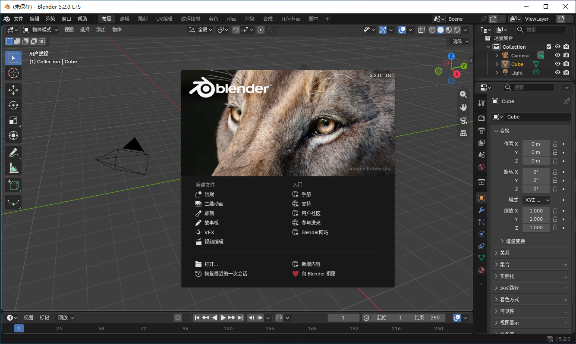
Task: Create new 二维动画 file from splash
Action: 209,204
